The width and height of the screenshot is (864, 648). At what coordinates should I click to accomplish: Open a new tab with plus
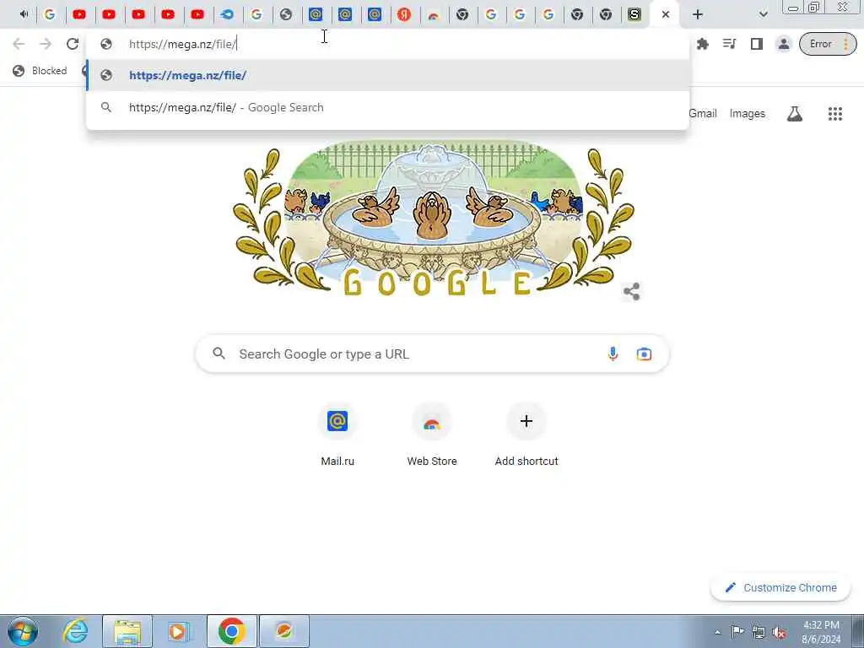tap(698, 14)
